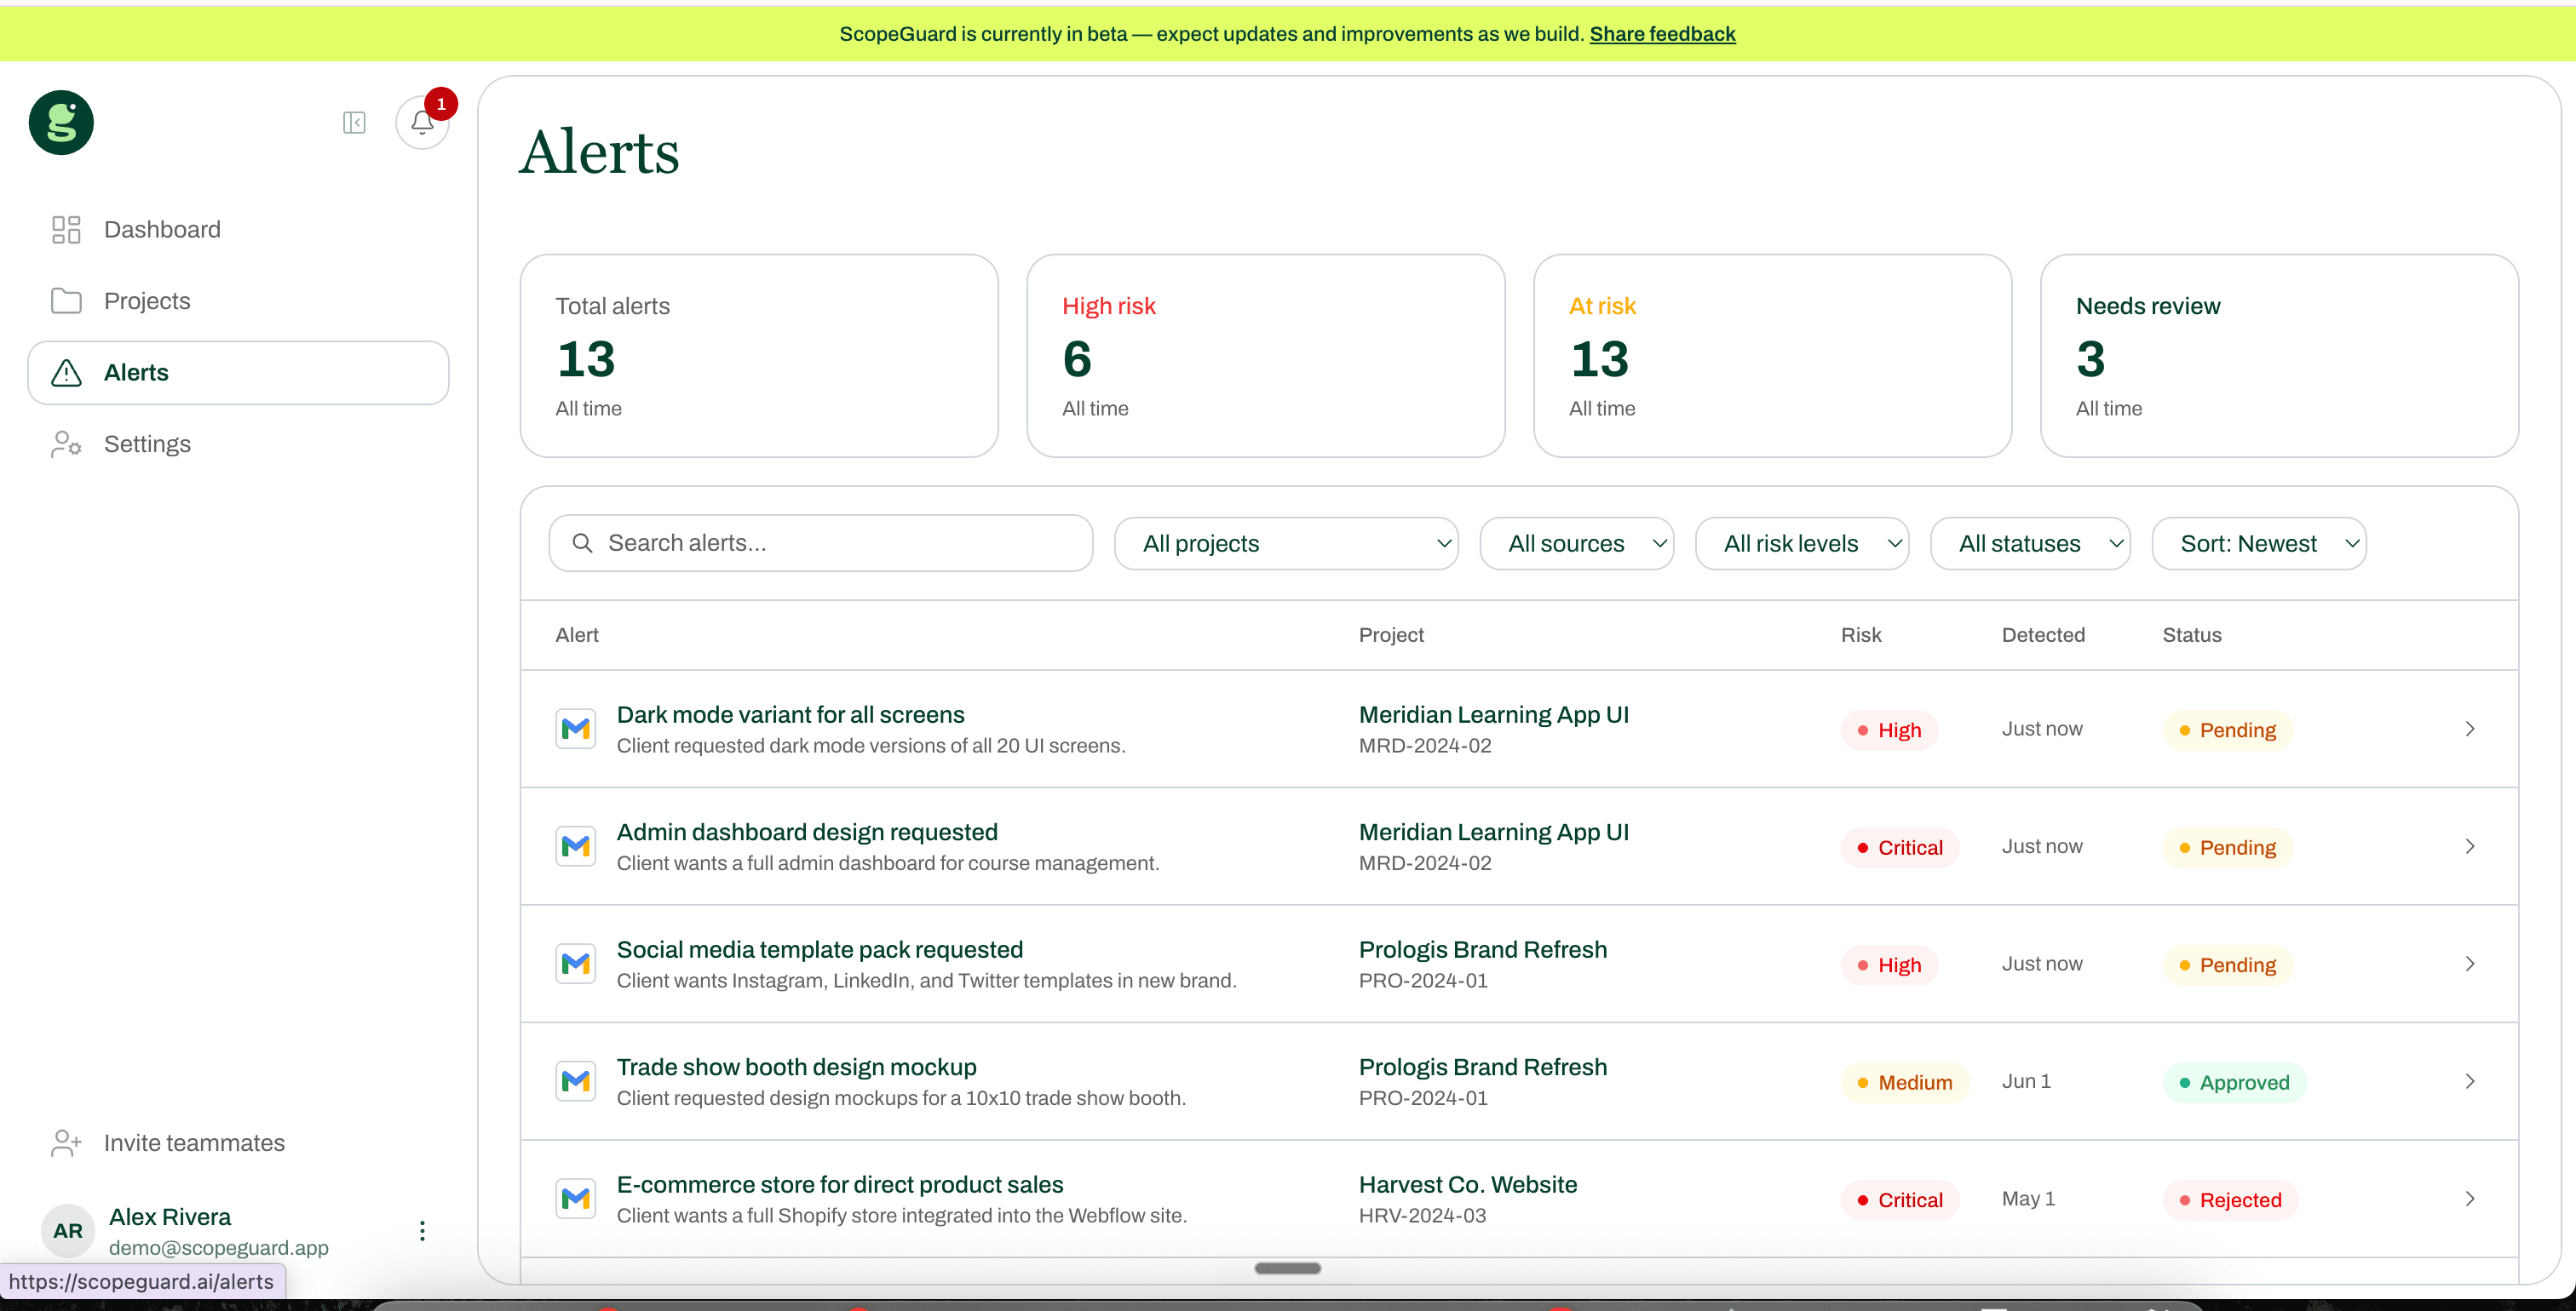Expand the All statuses dropdown
Screen dimensions: 2576x1311
click(2030, 544)
